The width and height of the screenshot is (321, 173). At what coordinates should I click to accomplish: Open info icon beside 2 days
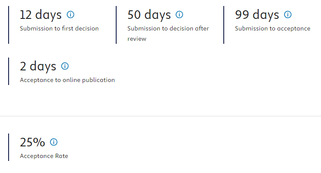click(65, 66)
